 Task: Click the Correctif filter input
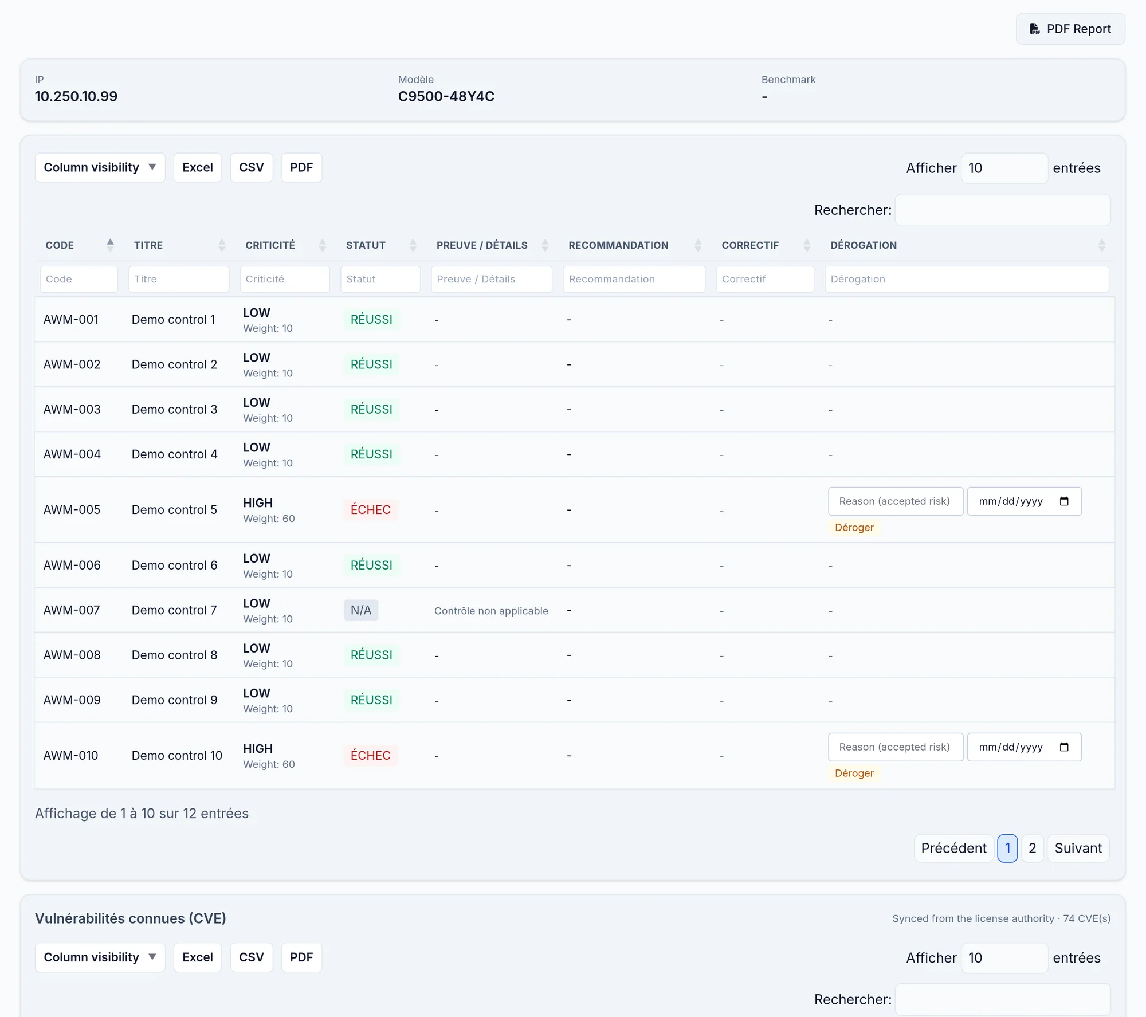click(765, 279)
